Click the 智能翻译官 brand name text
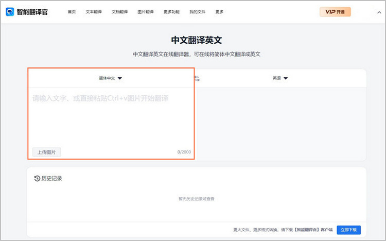This screenshot has width=386, height=241. click(32, 12)
